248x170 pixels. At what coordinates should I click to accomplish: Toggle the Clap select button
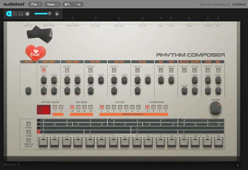click(171, 70)
